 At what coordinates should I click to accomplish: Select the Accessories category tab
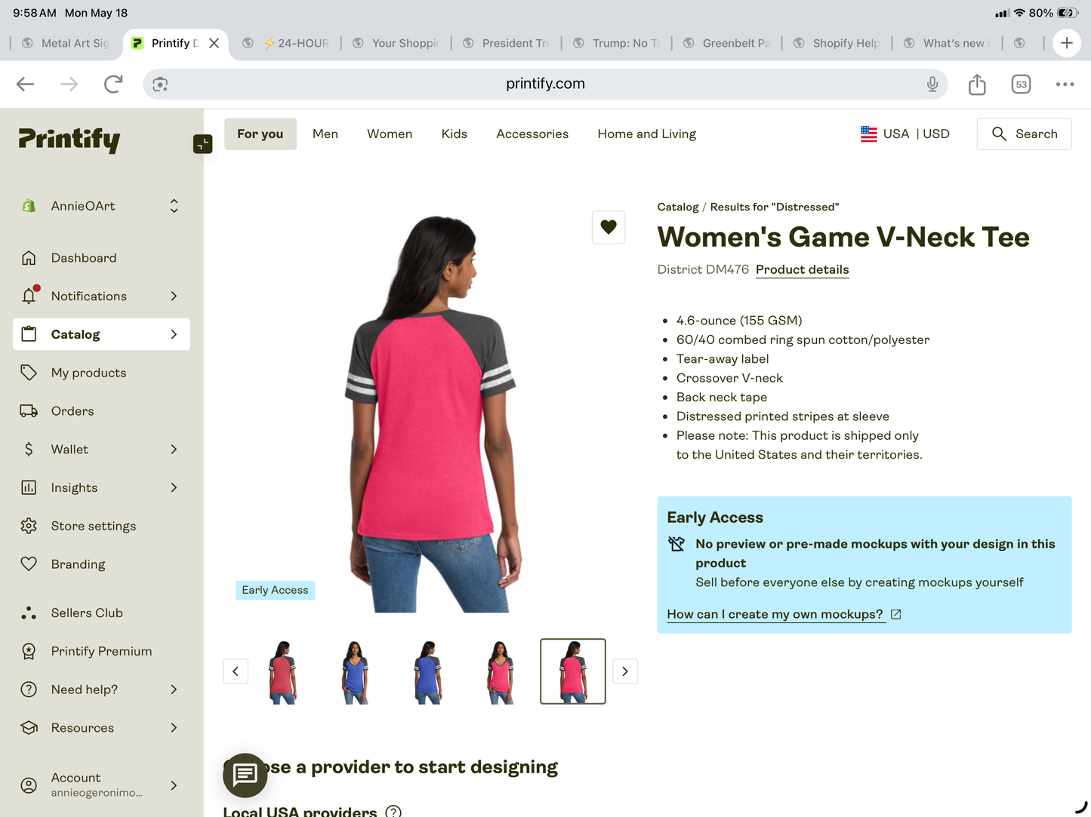532,134
